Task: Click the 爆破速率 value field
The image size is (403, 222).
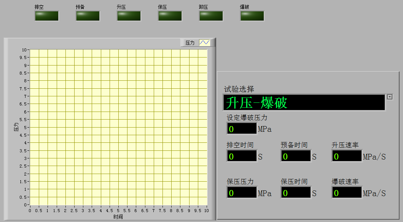Action: click(x=346, y=192)
